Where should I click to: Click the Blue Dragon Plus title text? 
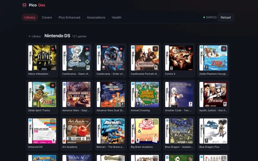pos(209,147)
